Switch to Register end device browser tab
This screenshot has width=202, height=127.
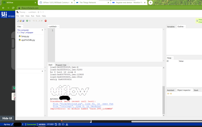tap(129, 3)
